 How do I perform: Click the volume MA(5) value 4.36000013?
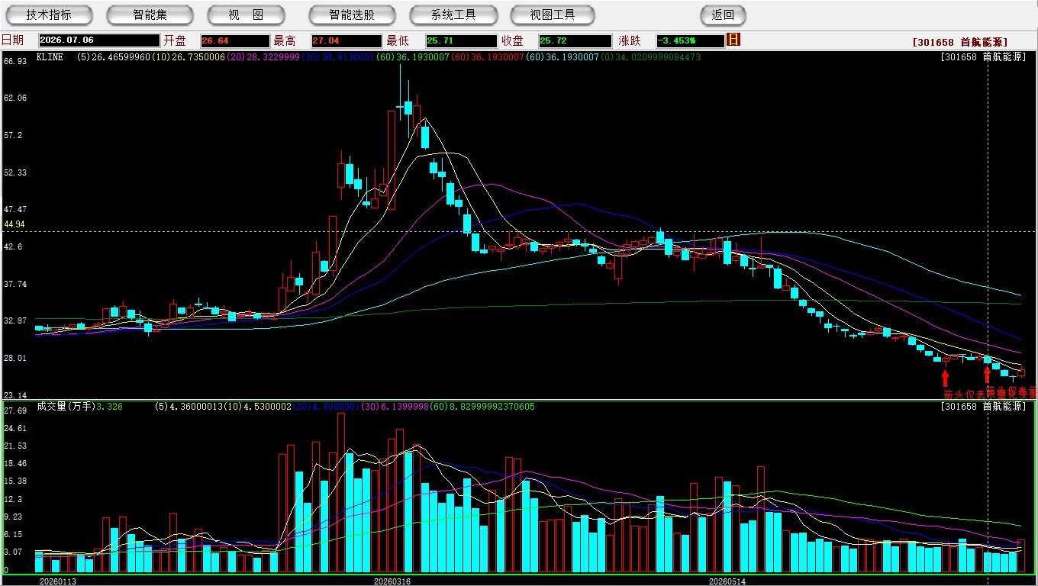[x=198, y=407]
